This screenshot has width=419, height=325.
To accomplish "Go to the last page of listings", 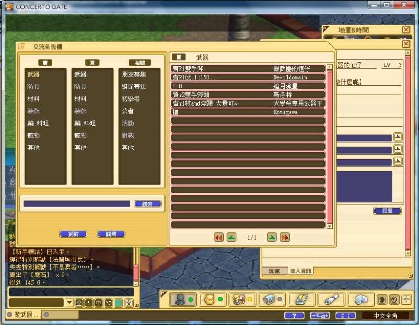I will pyautogui.click(x=284, y=237).
